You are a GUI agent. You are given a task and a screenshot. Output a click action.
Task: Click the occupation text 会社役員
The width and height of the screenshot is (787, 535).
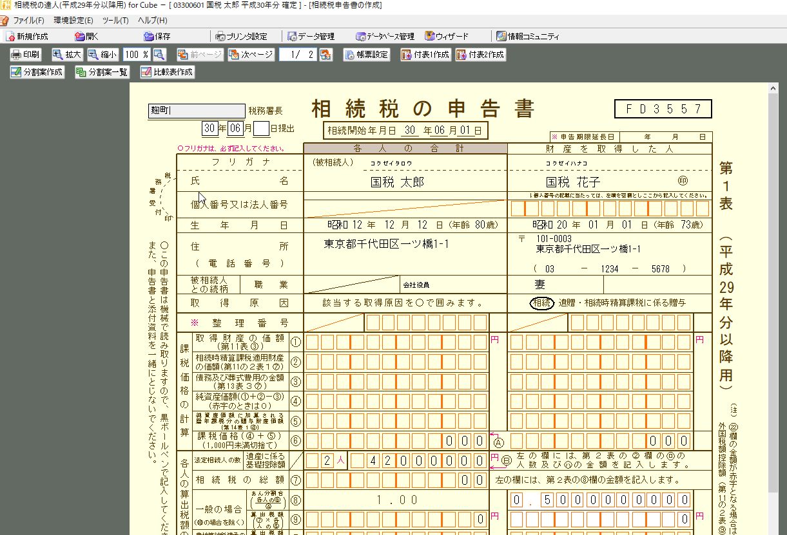coord(416,285)
